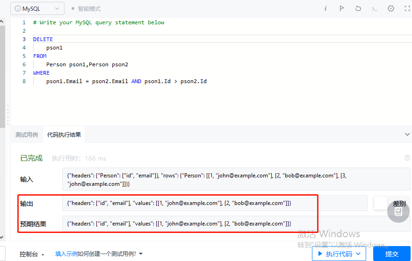Click the help question mark icon
The height and width of the screenshot is (261, 412).
[407, 158]
